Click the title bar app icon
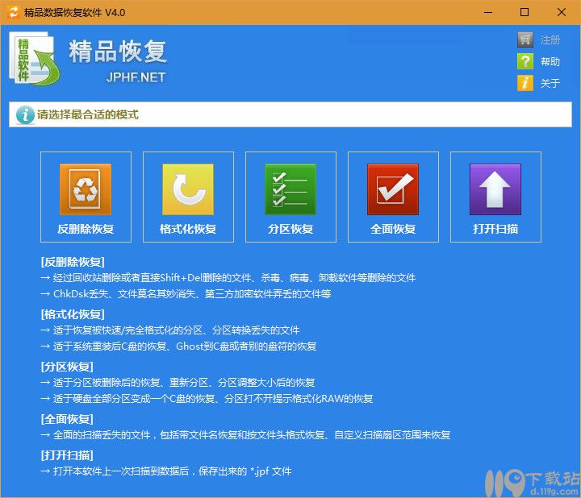The image size is (581, 498). coord(14,12)
